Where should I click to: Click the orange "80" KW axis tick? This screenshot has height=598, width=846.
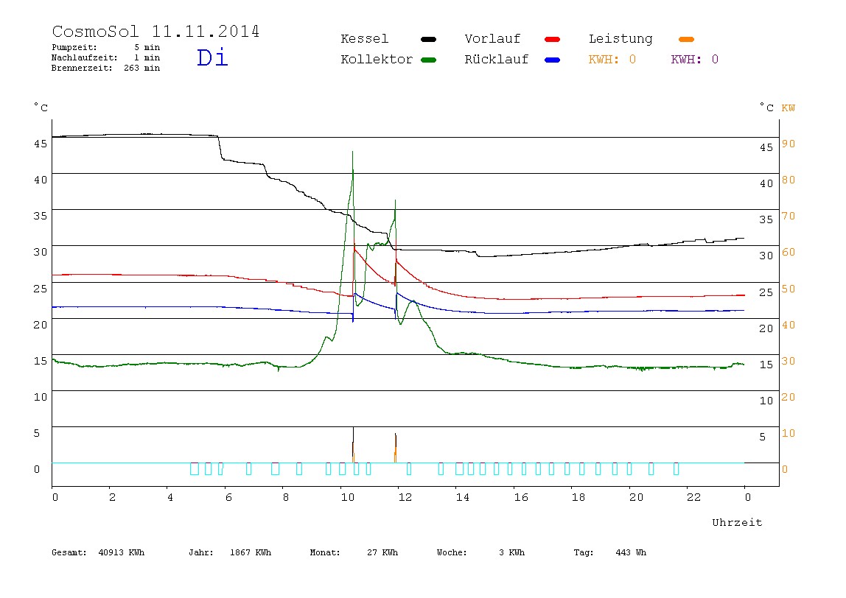(789, 180)
